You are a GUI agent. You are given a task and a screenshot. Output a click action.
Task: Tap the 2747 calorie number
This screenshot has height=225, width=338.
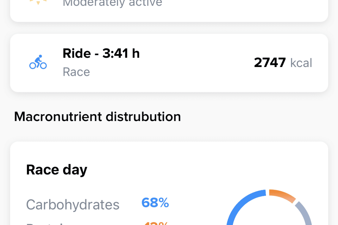[x=270, y=63]
